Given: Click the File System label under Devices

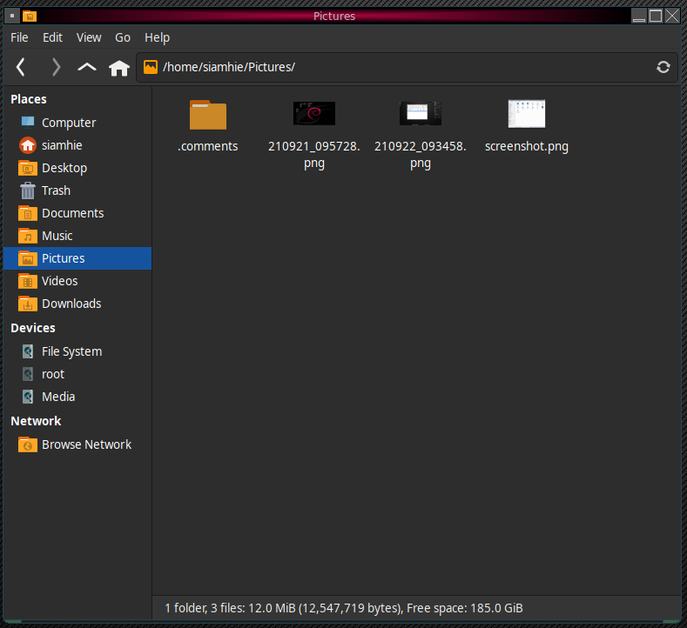Looking at the screenshot, I should [72, 351].
